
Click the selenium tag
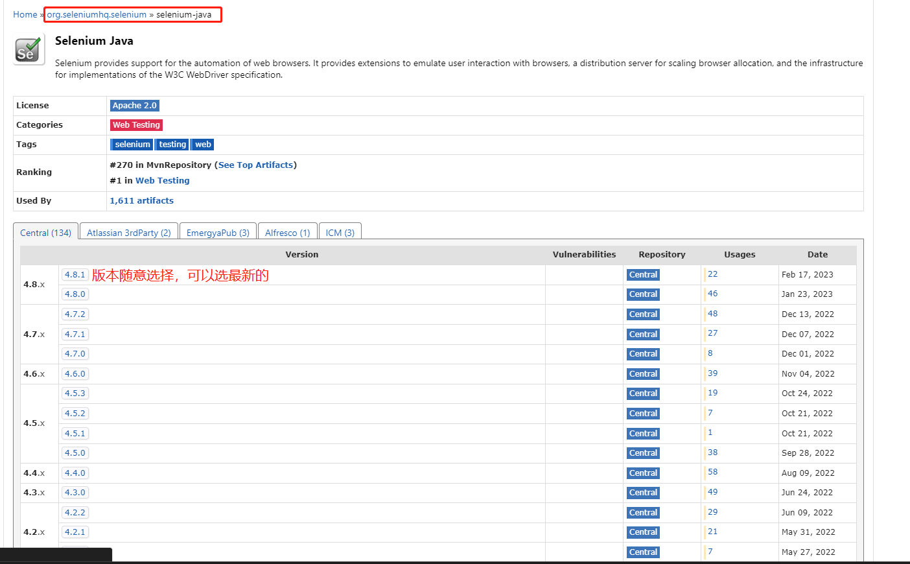(132, 144)
